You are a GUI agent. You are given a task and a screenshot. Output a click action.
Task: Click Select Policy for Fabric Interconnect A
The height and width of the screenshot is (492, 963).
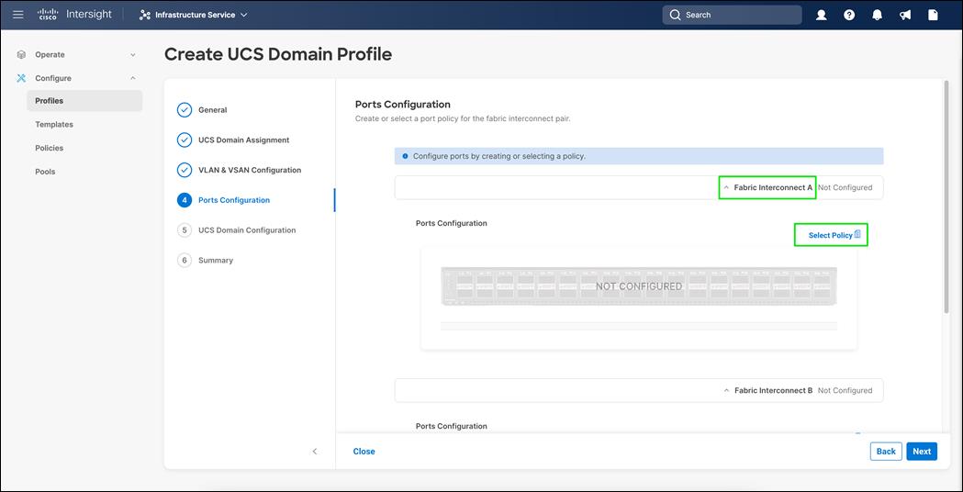(831, 235)
